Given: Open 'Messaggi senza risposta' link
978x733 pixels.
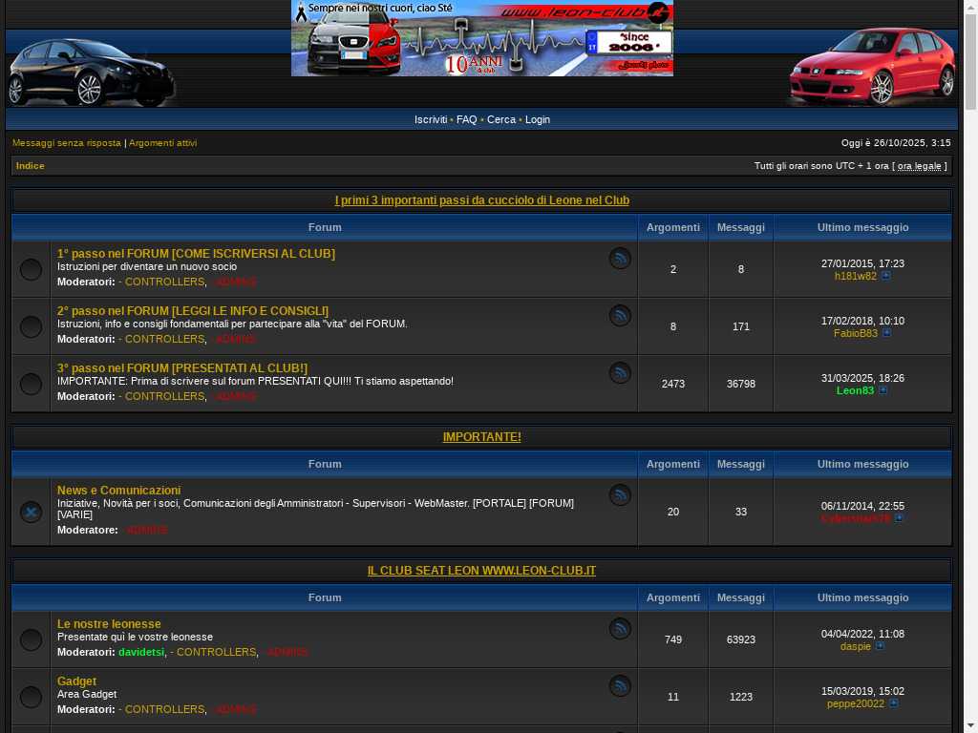Looking at the screenshot, I should coord(67,143).
